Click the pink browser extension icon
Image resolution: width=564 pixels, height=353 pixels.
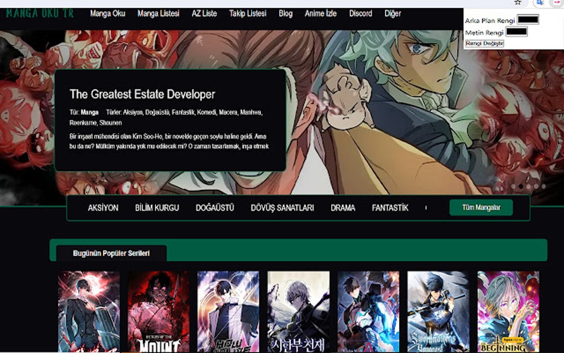coord(558,2)
